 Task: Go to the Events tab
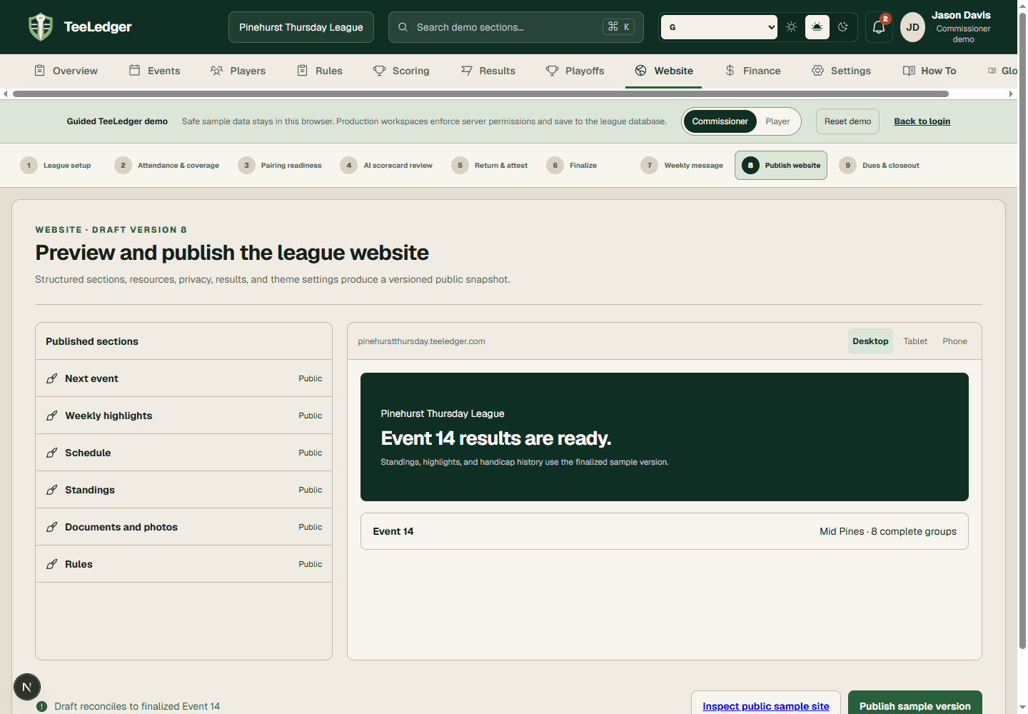coord(154,71)
